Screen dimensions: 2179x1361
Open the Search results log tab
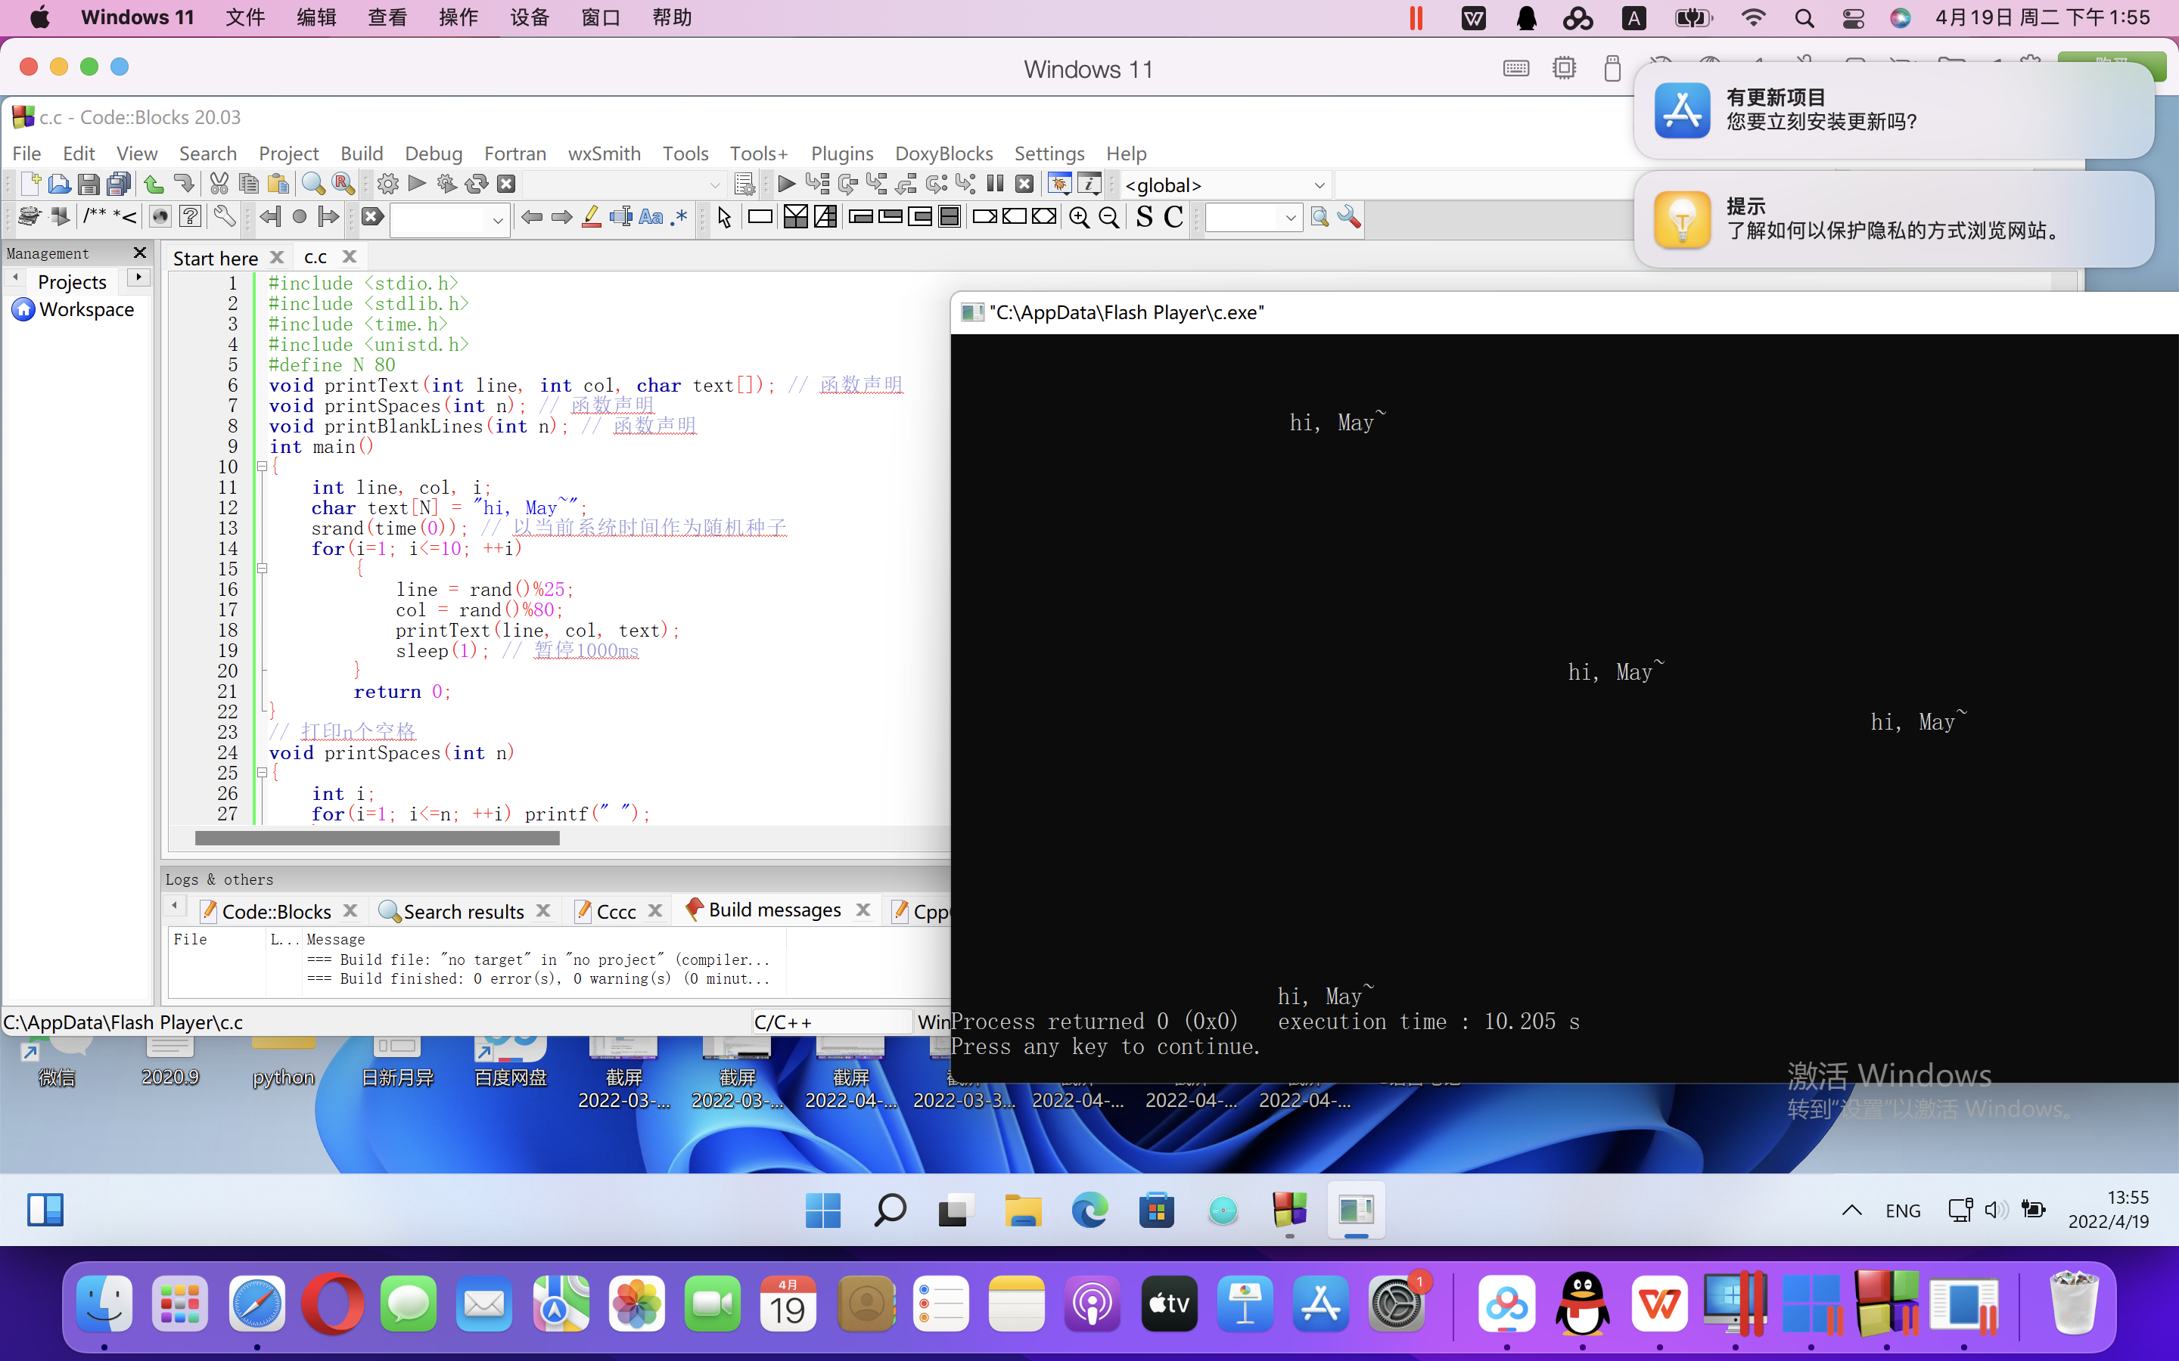click(x=463, y=911)
